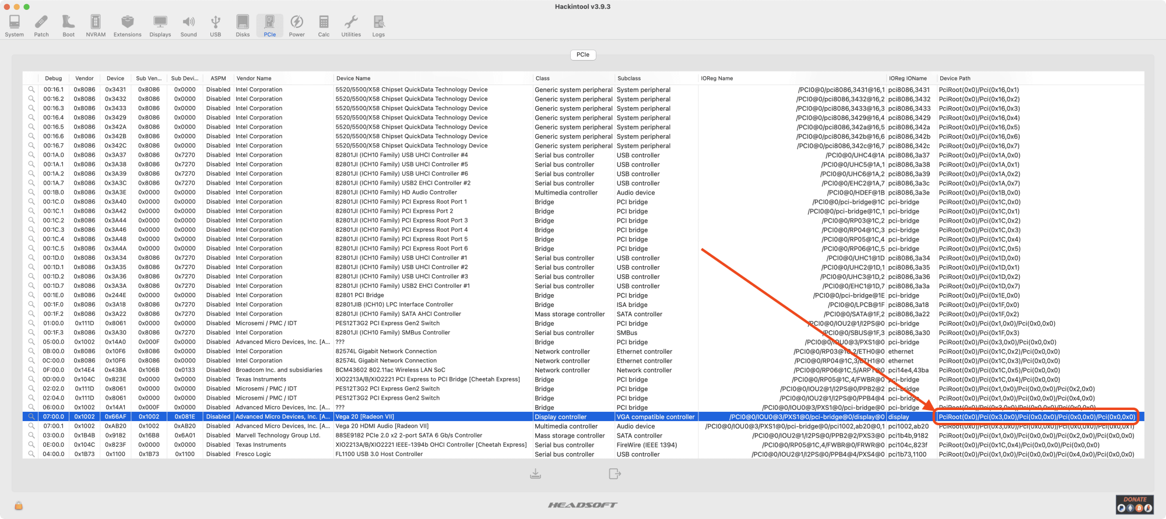Sort by the Vendor Name column header
1166x519 pixels.
(x=283, y=78)
